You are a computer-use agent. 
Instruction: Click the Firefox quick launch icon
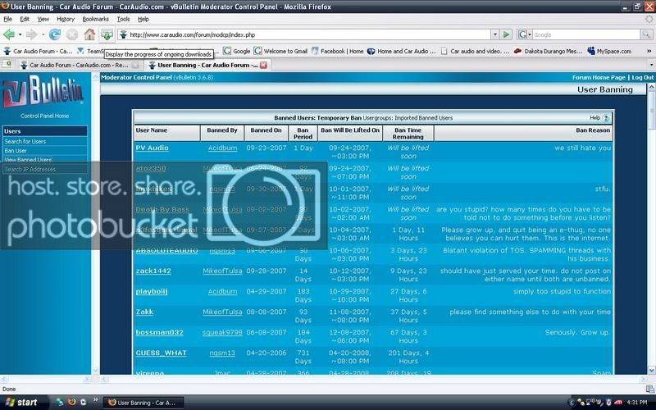point(71,402)
